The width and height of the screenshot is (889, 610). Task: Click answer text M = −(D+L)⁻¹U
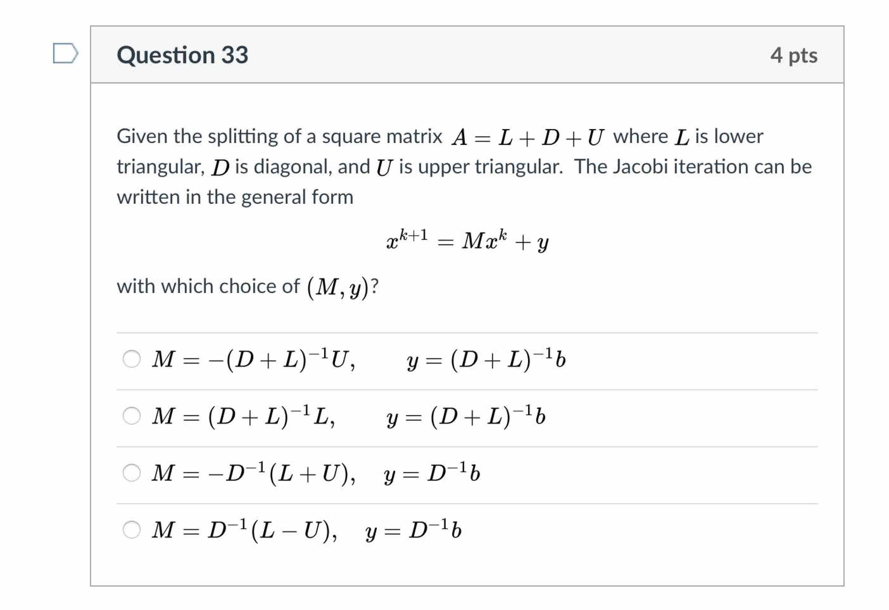(253, 359)
